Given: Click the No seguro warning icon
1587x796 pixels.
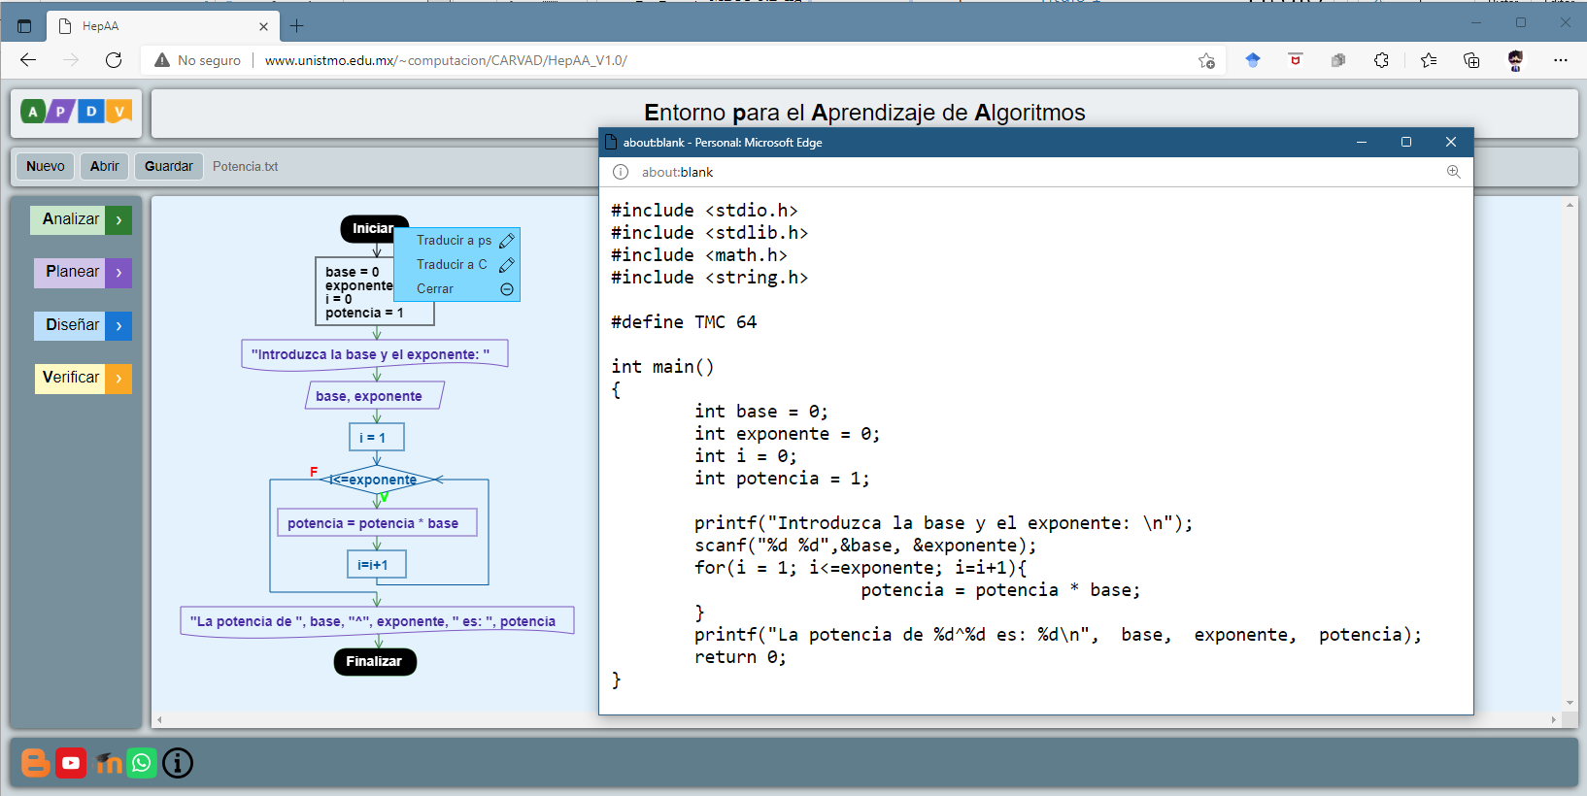Looking at the screenshot, I should [x=162, y=60].
